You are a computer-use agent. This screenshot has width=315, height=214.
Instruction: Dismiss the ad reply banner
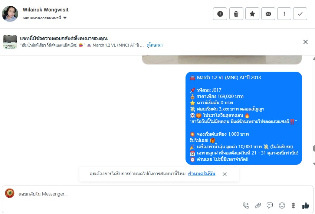[x=305, y=42]
